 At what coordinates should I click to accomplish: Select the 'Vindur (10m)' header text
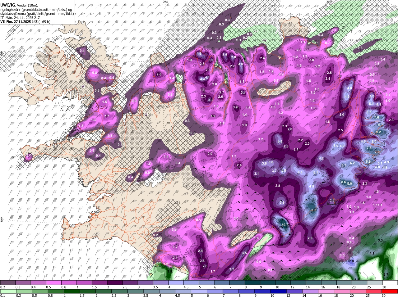tap(27, 5)
